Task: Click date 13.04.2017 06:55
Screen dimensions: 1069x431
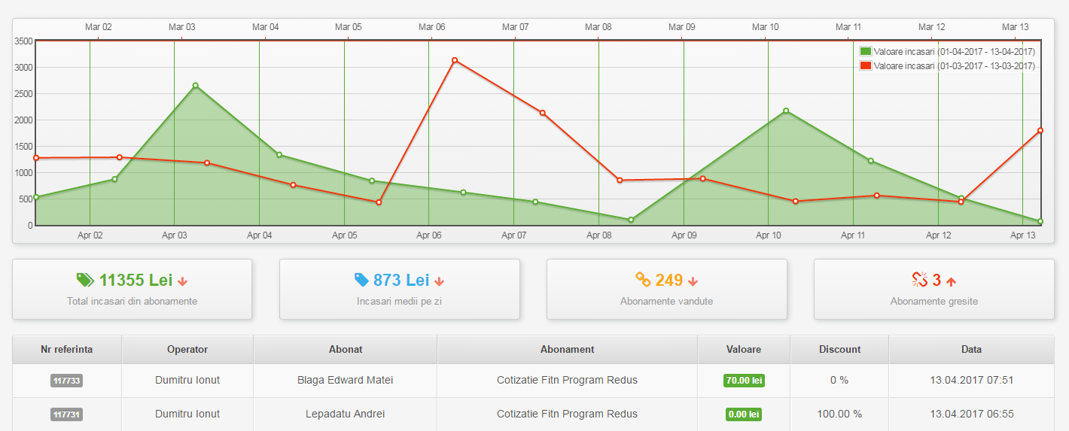Action: pos(972,414)
